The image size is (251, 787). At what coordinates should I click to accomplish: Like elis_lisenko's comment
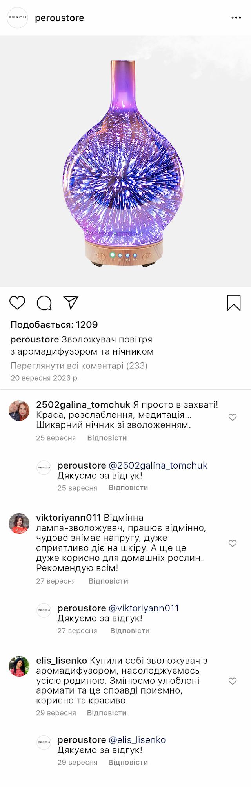[x=233, y=681]
